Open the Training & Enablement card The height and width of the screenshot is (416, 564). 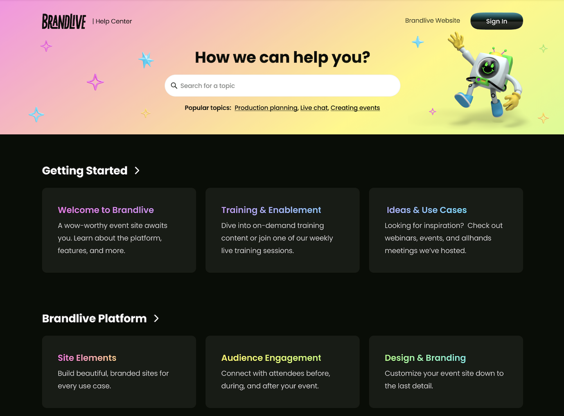[282, 230]
